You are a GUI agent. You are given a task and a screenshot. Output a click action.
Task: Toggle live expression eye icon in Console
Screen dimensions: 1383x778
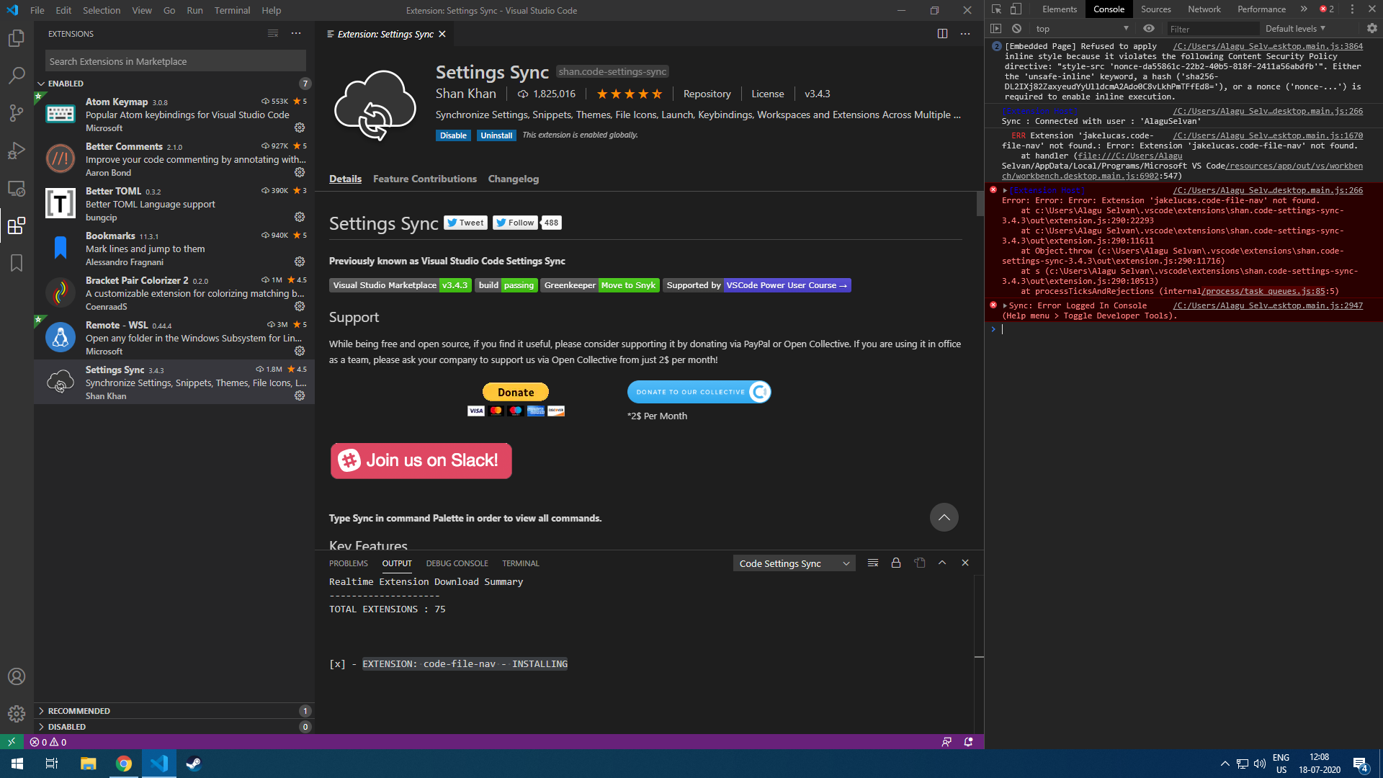(1149, 28)
